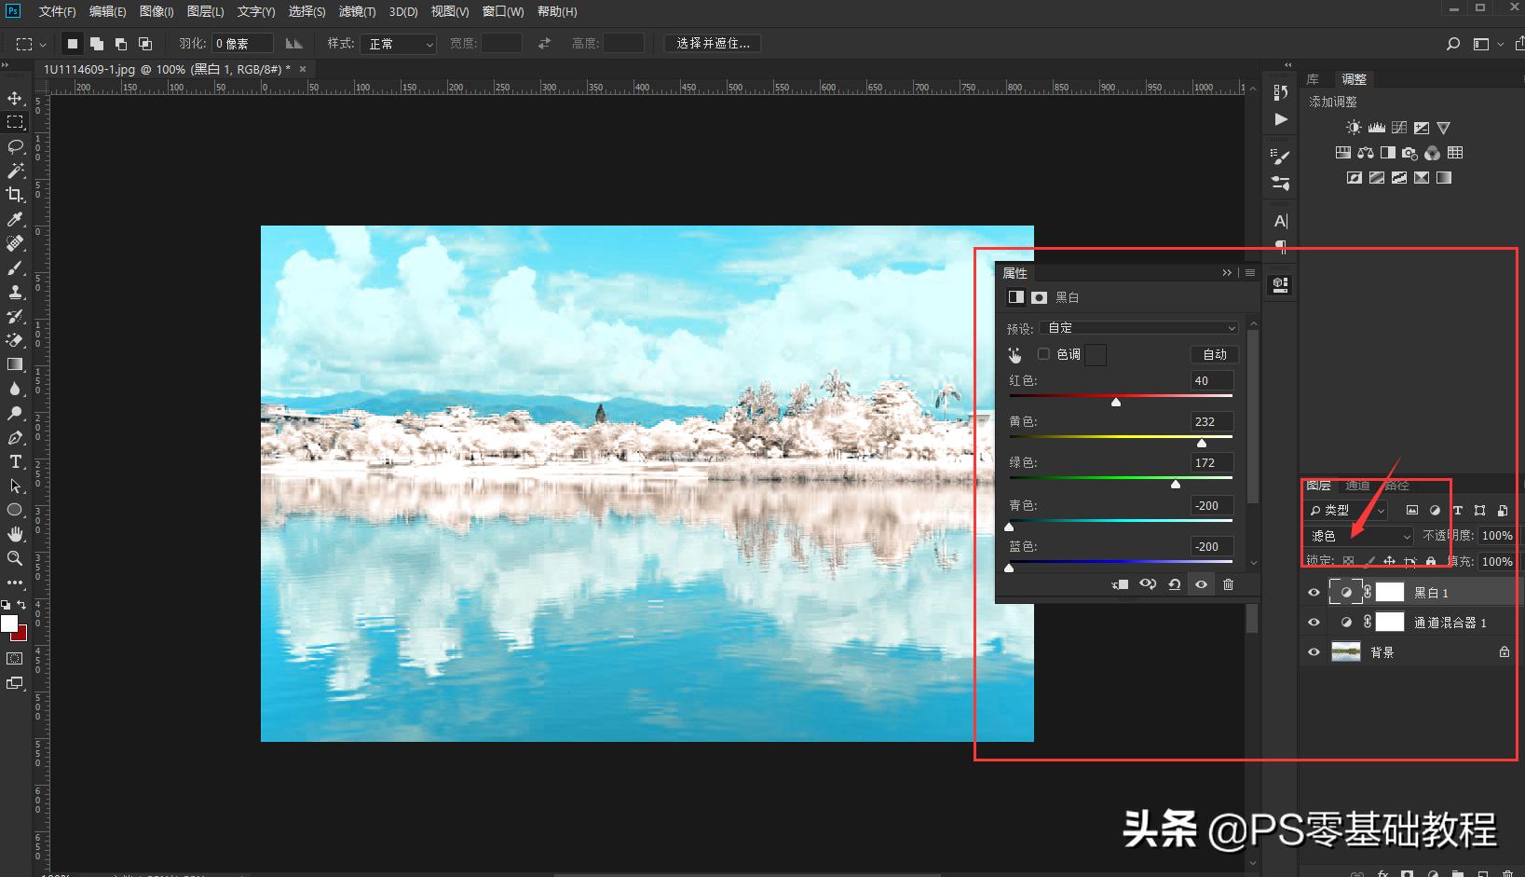Switch to the 通道 channels tab
This screenshot has height=877, width=1525.
(1357, 486)
